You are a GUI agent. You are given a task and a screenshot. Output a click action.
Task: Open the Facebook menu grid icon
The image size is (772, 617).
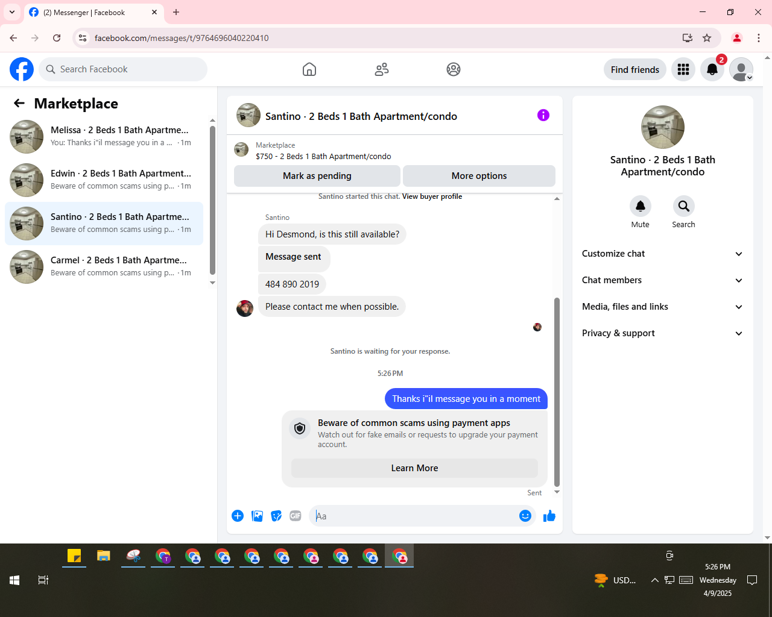683,69
